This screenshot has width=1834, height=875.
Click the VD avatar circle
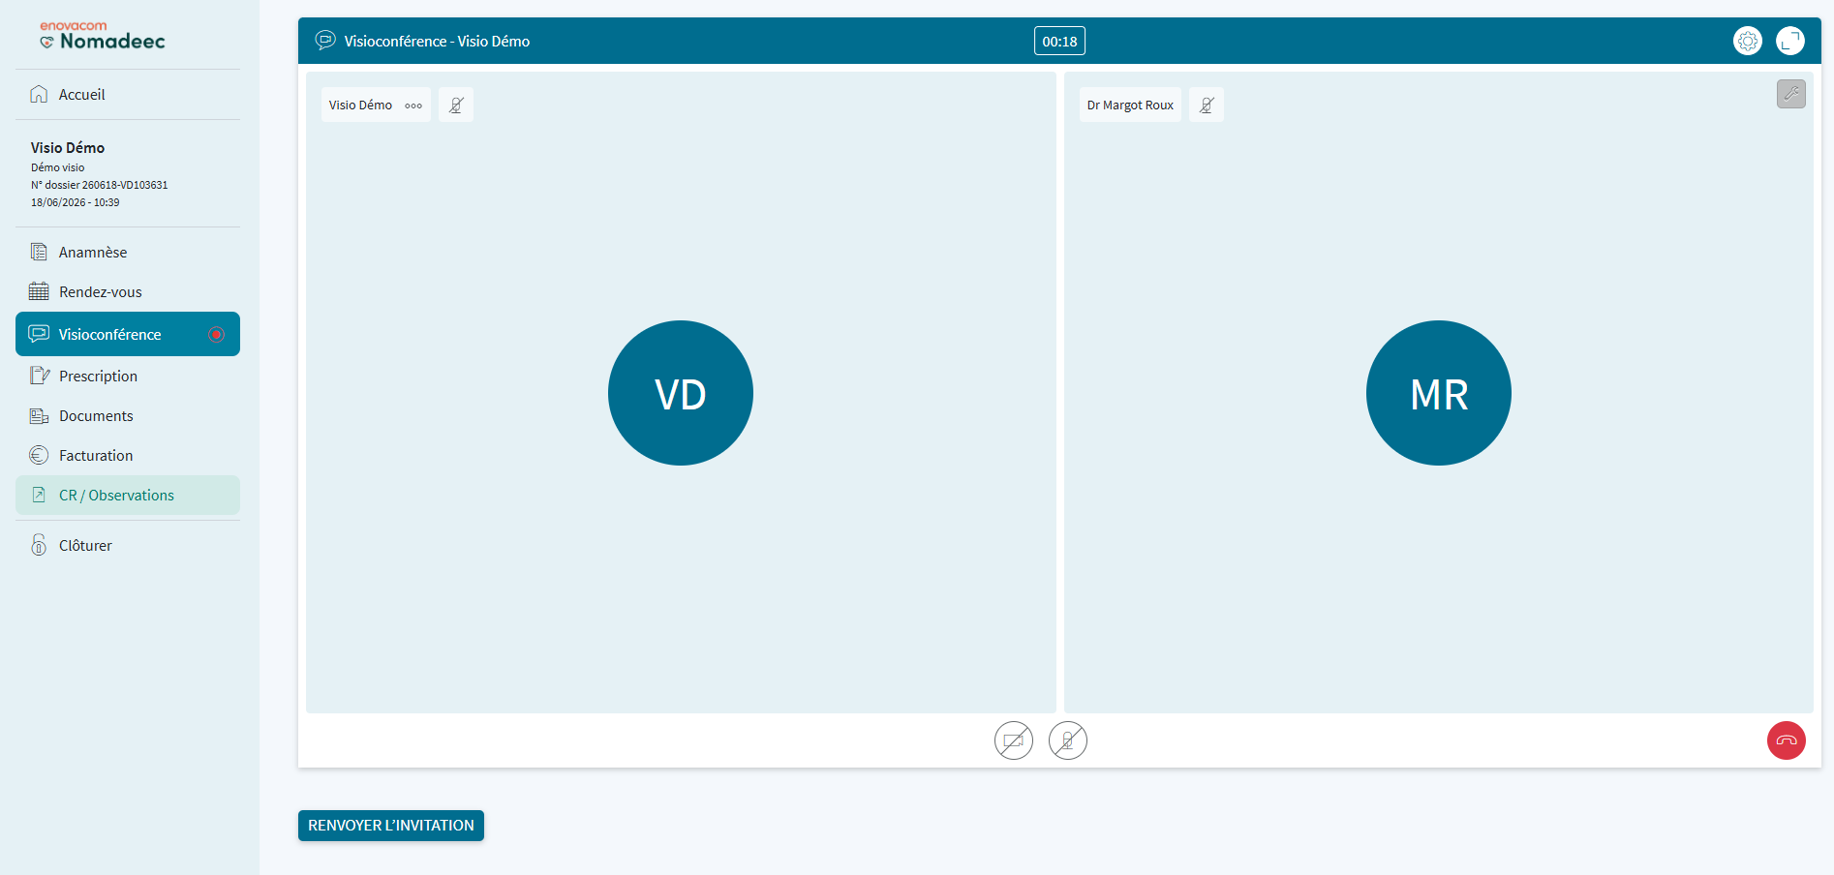coord(681,393)
